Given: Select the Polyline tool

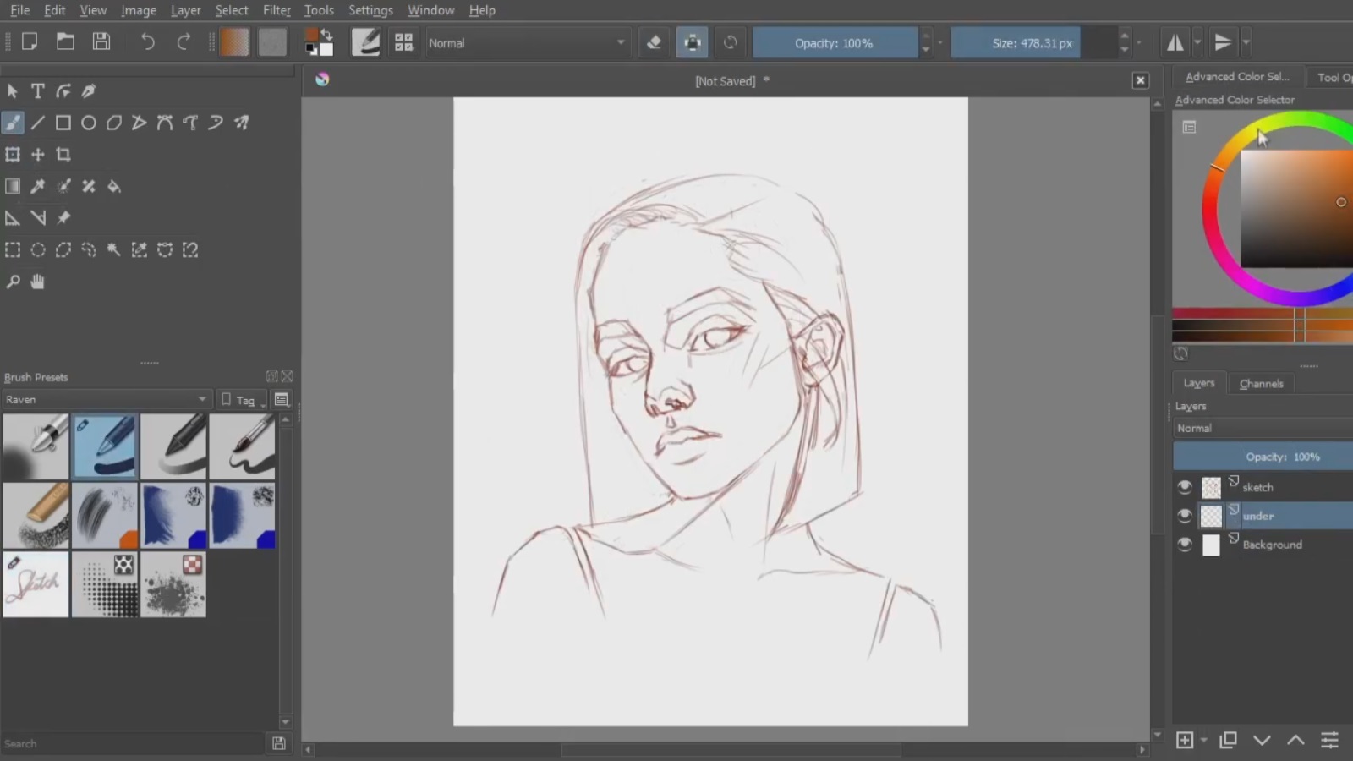Looking at the screenshot, I should pos(140,123).
